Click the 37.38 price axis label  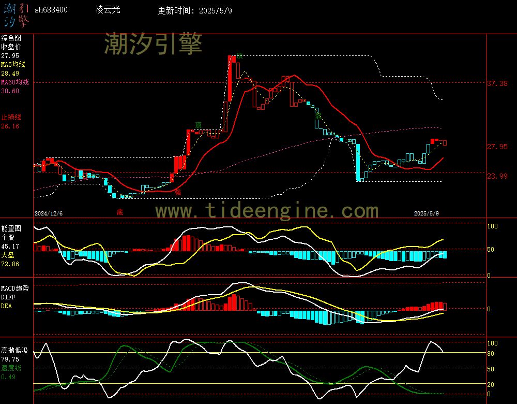tap(497, 83)
